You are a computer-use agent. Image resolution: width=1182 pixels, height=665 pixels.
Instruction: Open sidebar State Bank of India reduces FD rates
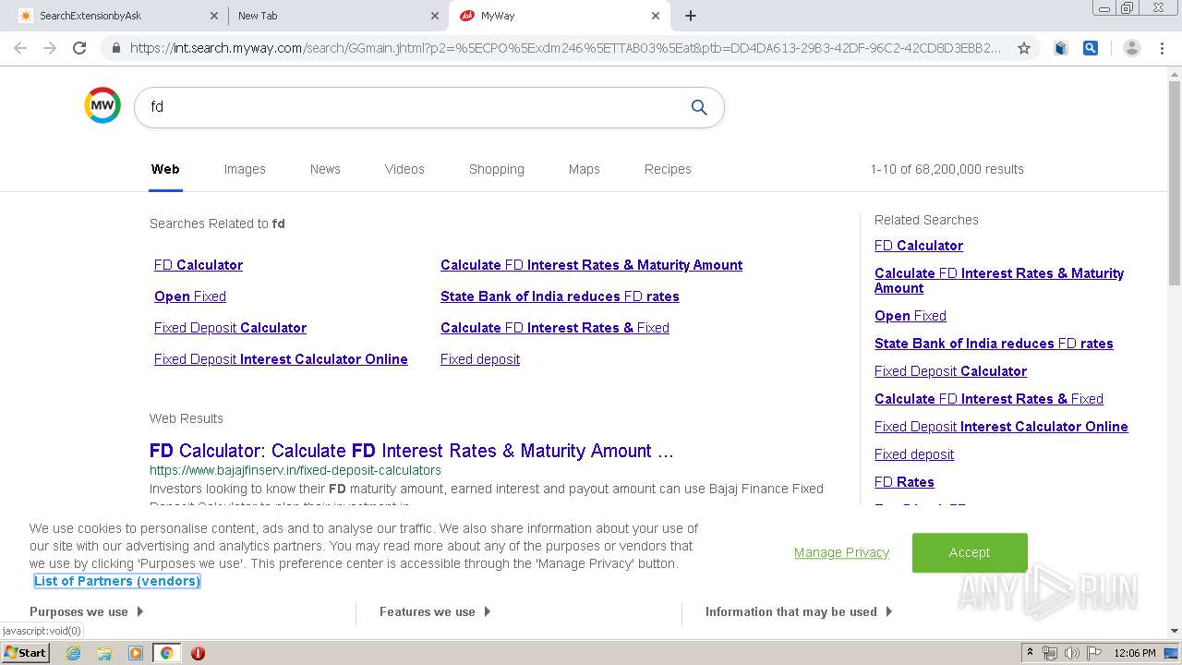[x=994, y=344]
